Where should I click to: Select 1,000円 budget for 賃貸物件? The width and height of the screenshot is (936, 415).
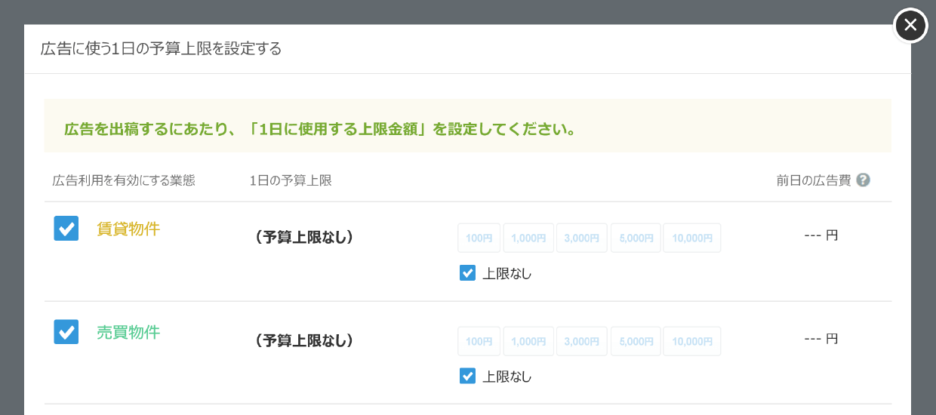coord(528,238)
